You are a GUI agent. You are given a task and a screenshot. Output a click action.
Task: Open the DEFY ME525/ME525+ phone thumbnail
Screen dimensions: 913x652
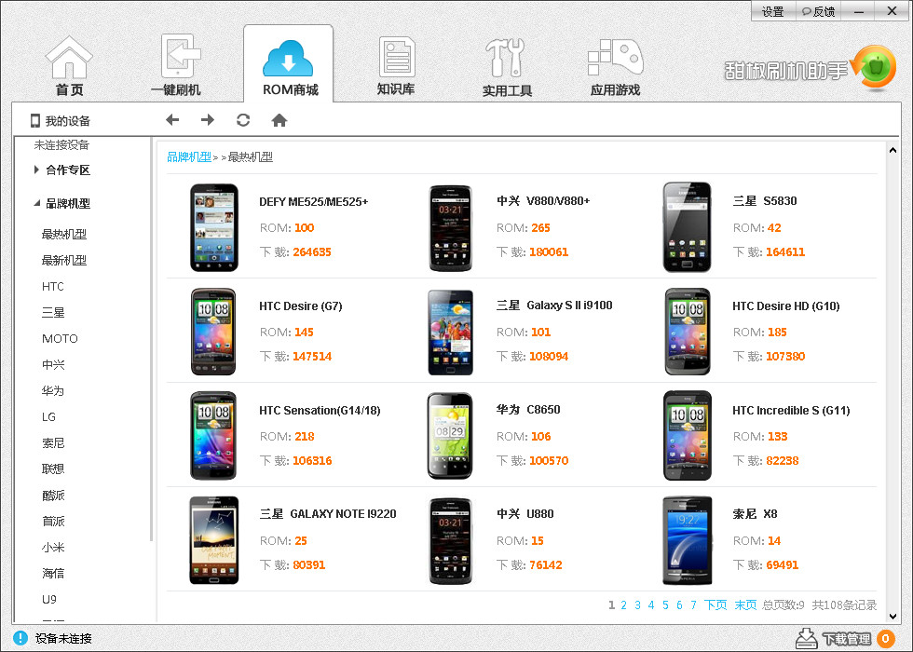[x=213, y=227]
